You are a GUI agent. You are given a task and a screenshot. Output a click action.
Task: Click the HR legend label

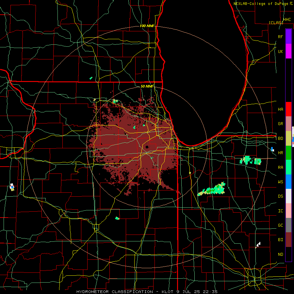pos(280,153)
